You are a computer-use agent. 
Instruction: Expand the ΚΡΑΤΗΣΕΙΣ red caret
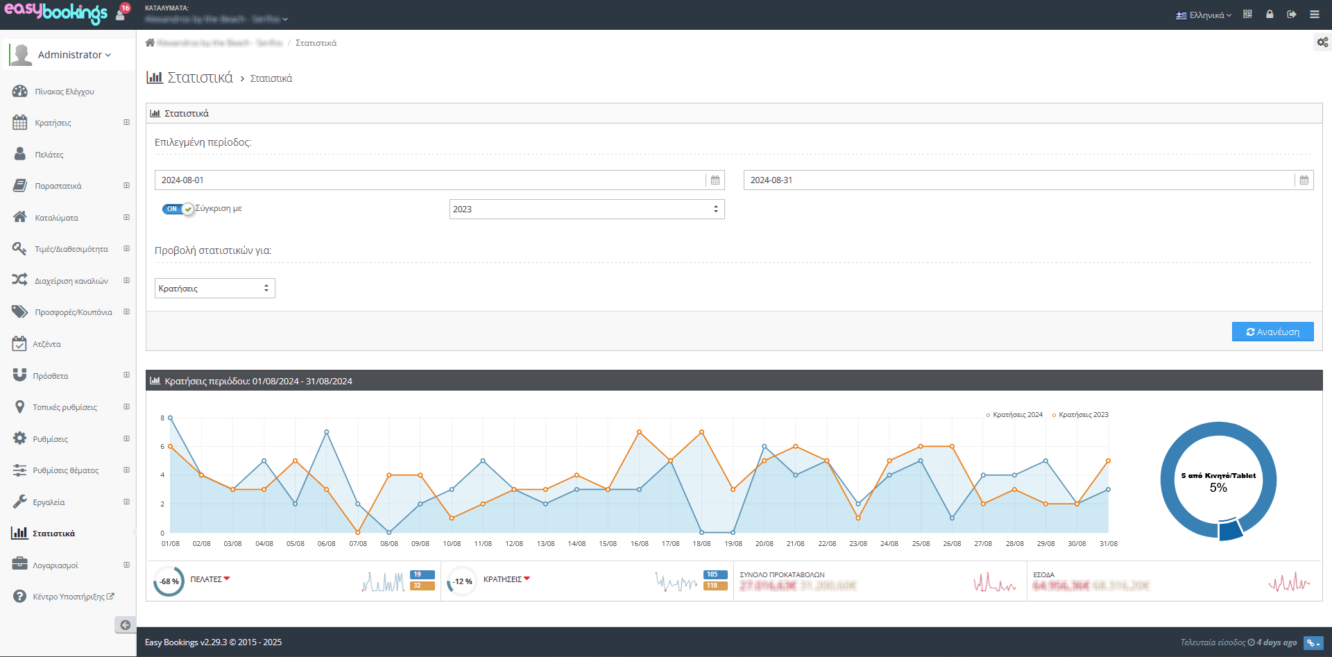point(527,579)
